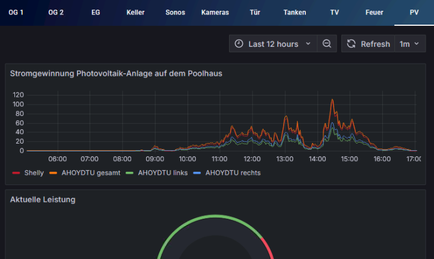Screen dimensions: 434x259
Task: Open the Keller tab
Action: tap(135, 13)
